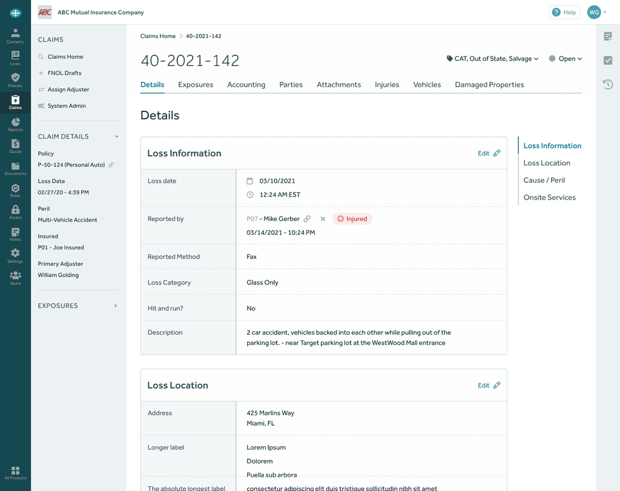620x491 pixels.
Task: Open notes panel icon on right rail
Action: (x=608, y=36)
